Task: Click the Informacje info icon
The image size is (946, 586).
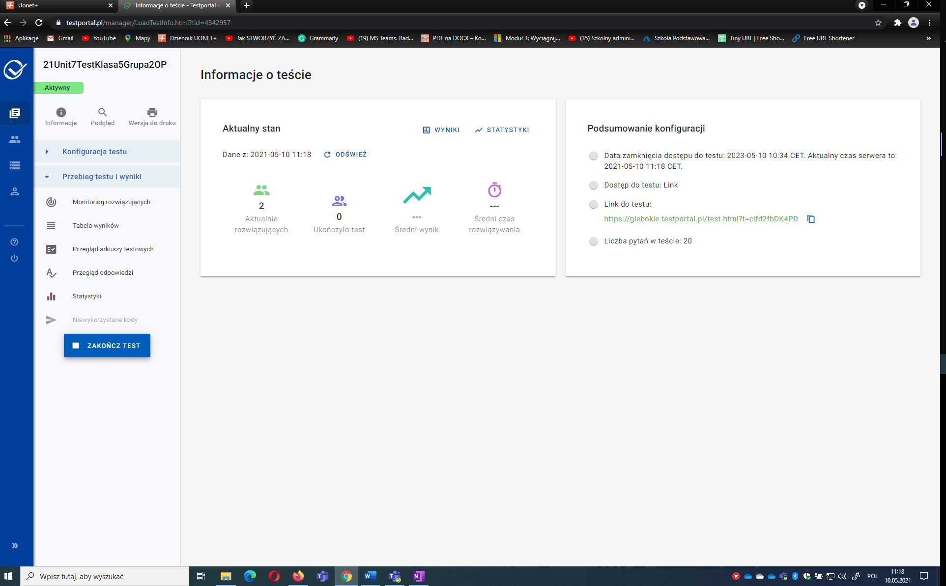Action: click(61, 112)
